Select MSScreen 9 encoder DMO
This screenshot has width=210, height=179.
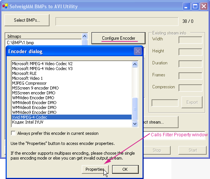[x=72, y=88]
